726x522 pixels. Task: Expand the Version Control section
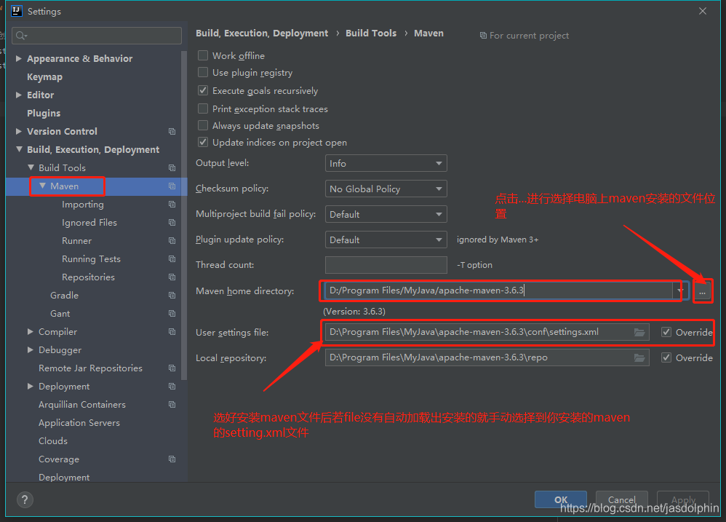coord(19,132)
